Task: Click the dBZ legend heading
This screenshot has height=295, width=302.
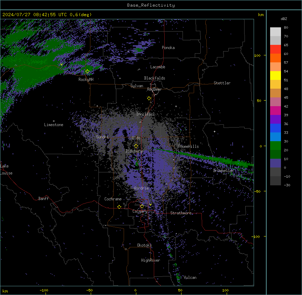Action: [x=284, y=19]
